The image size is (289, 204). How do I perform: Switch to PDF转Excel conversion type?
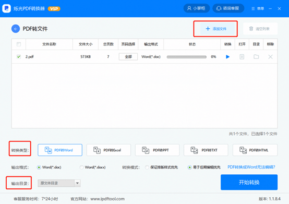point(109,150)
